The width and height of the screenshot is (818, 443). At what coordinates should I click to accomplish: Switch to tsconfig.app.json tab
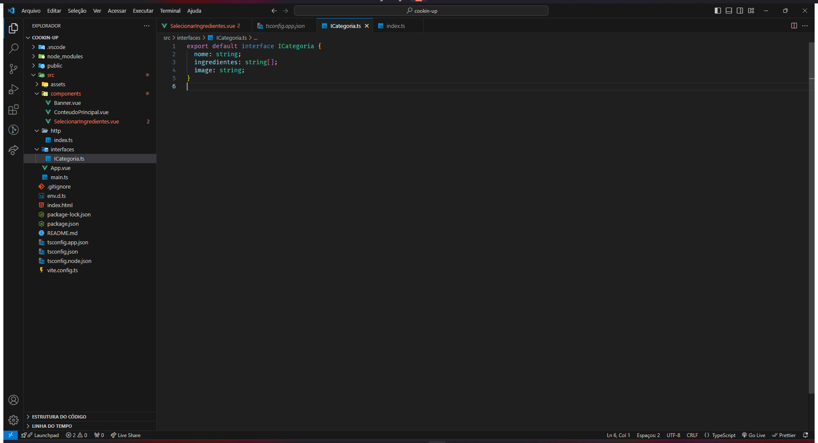coord(284,26)
